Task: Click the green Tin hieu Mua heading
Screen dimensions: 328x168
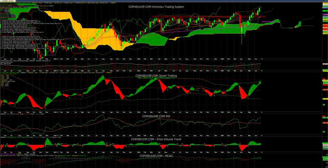Action: click(4, 19)
